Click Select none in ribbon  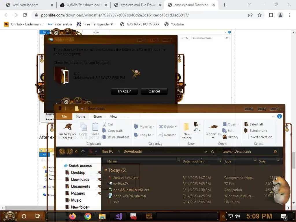click(x=256, y=131)
